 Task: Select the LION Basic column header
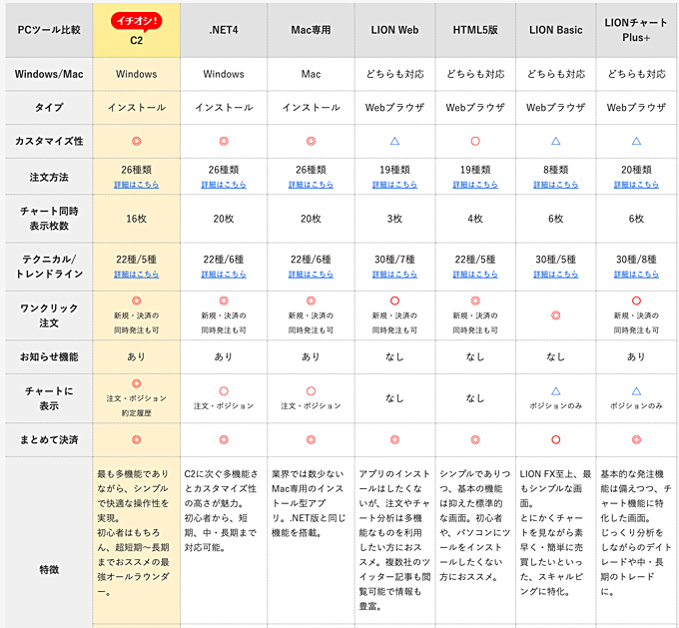(x=555, y=30)
